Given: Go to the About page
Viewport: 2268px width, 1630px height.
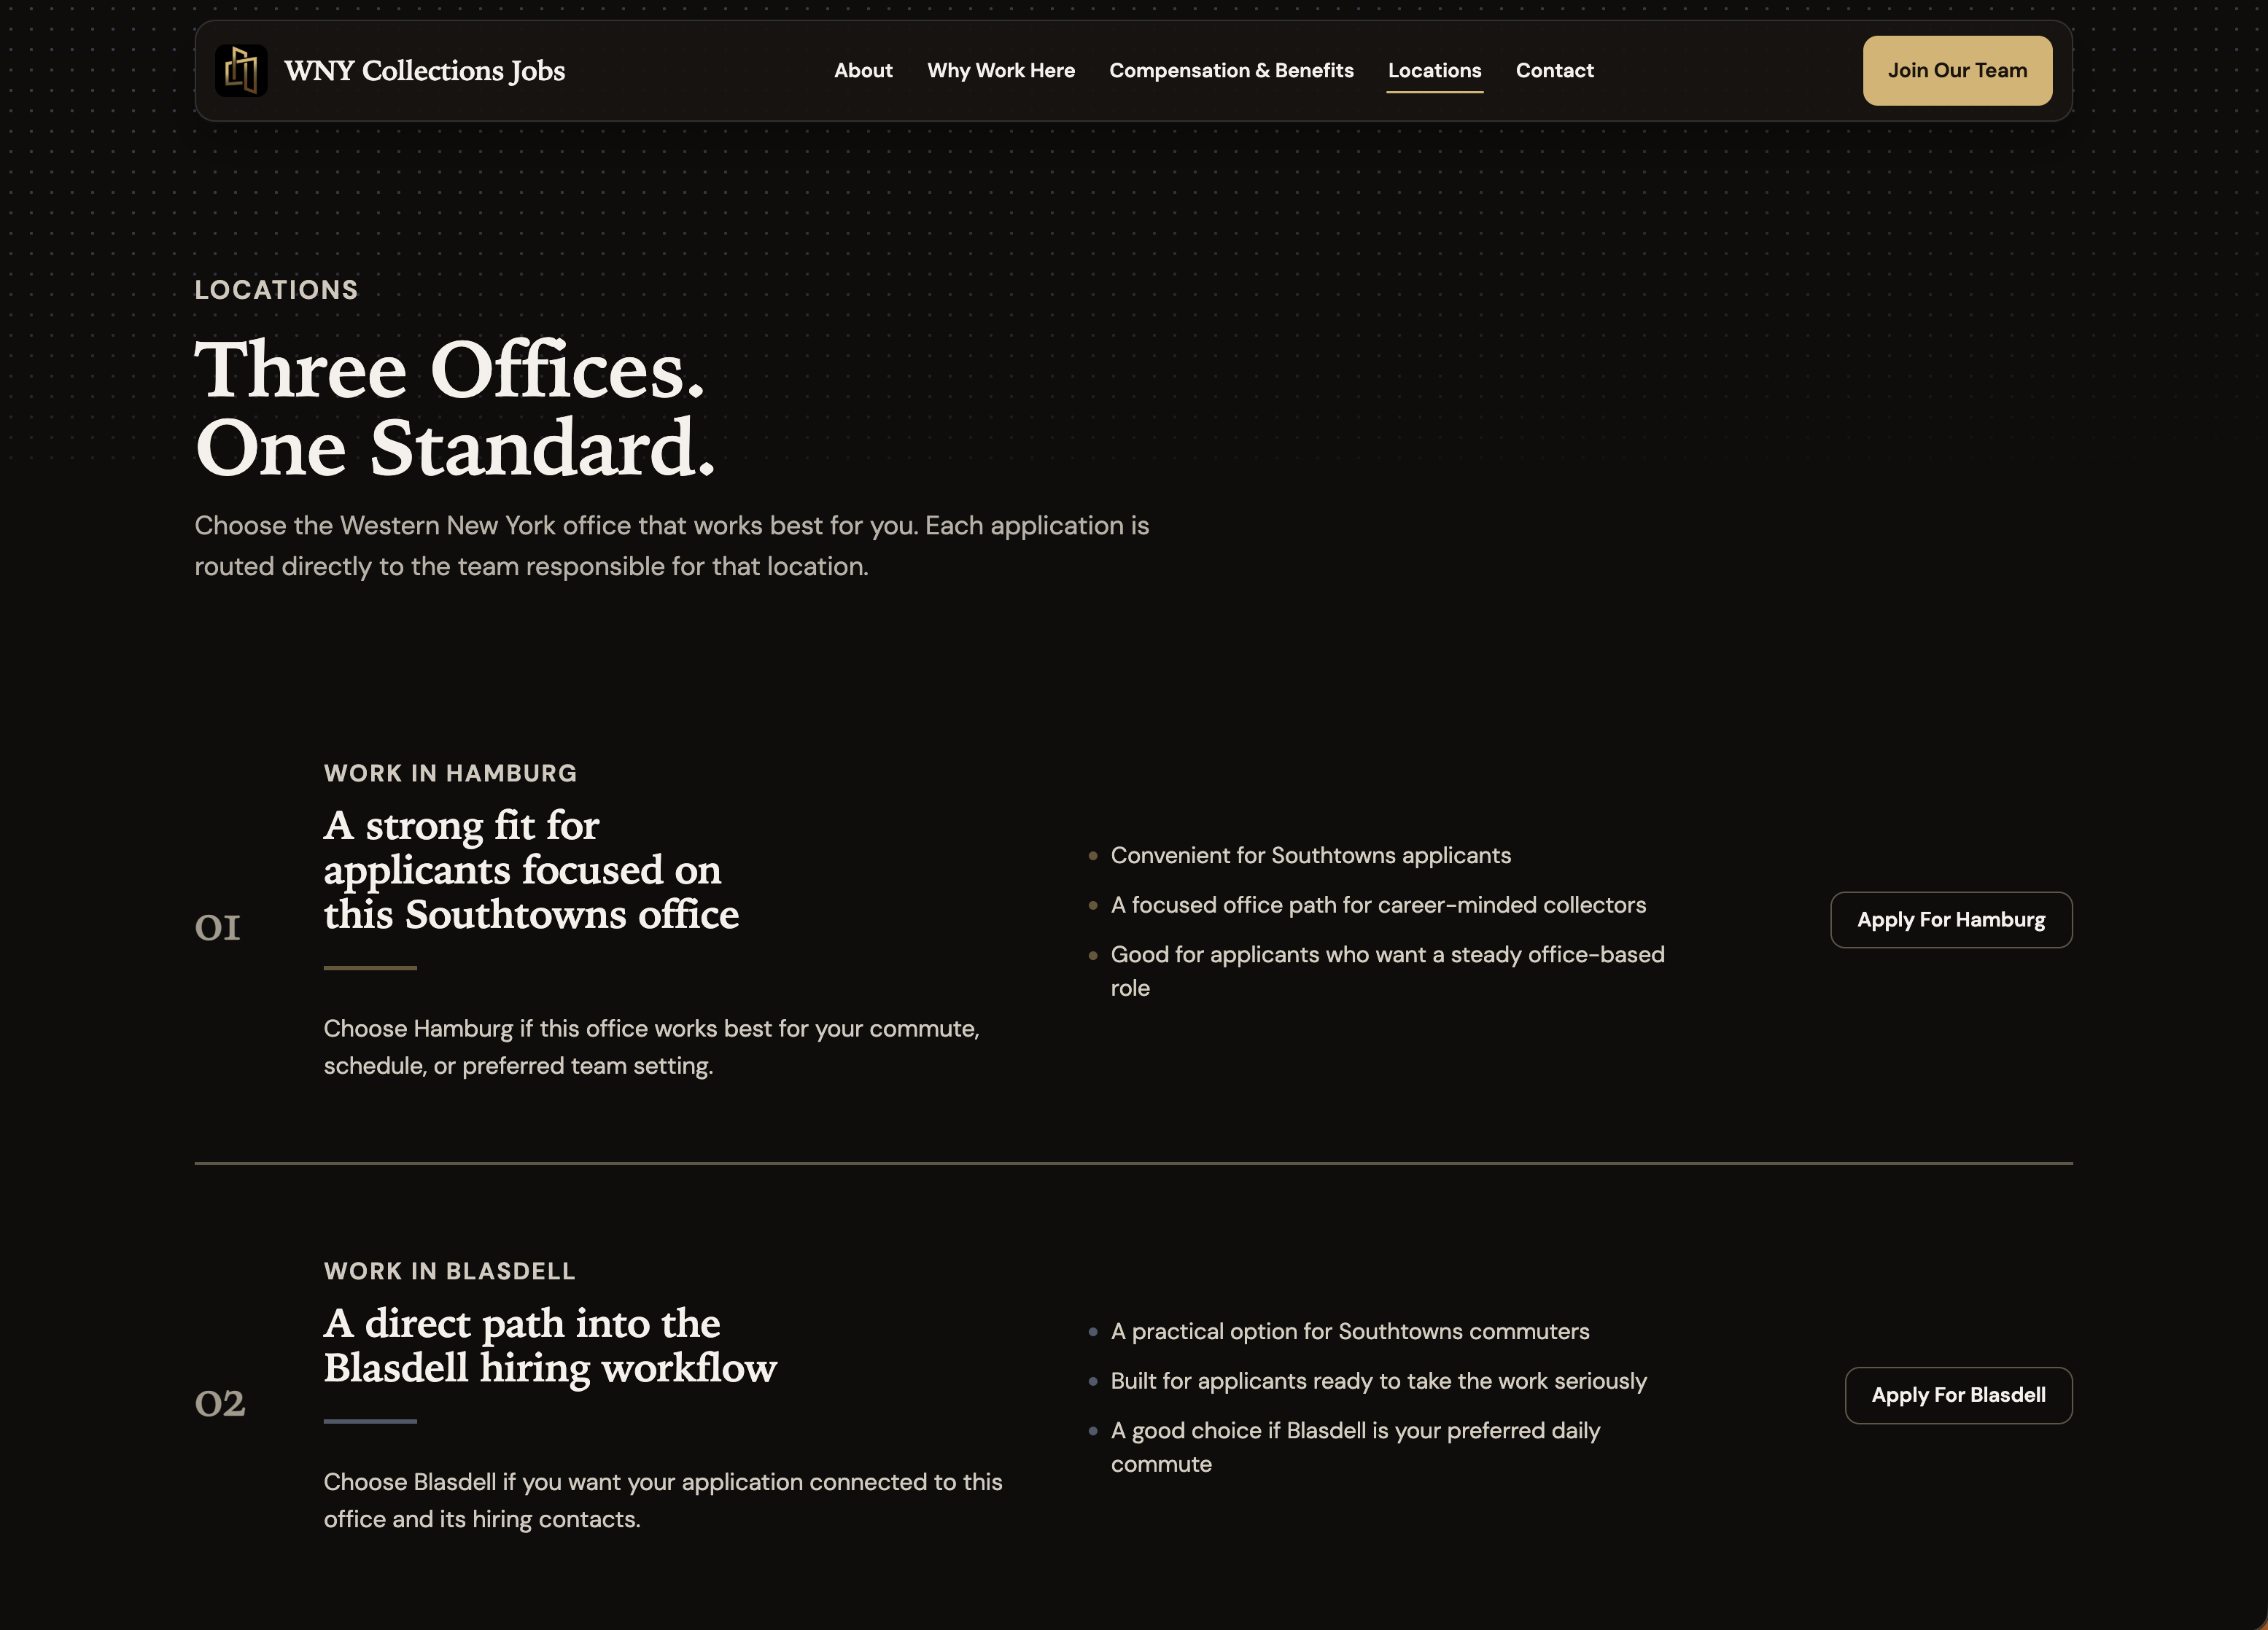Looking at the screenshot, I should (x=863, y=71).
